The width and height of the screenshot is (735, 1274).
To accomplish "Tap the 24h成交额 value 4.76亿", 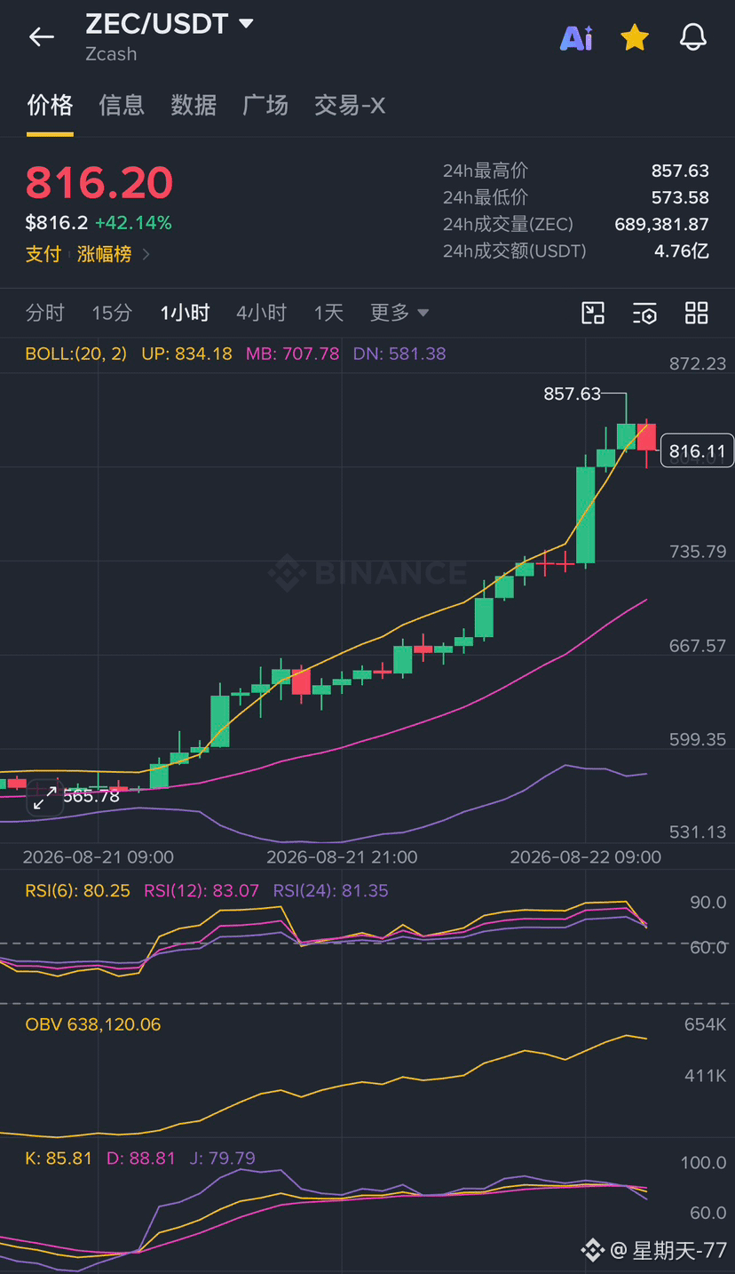I will pyautogui.click(x=682, y=251).
